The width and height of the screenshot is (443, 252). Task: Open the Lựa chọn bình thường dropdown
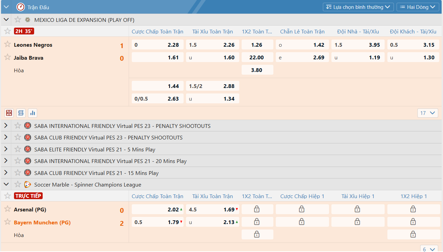358,7
